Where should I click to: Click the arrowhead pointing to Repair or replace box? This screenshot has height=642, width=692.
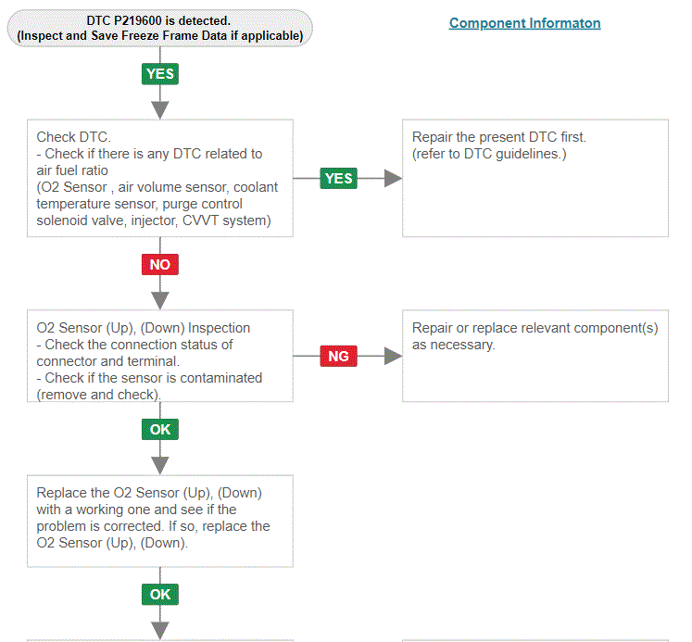click(393, 356)
